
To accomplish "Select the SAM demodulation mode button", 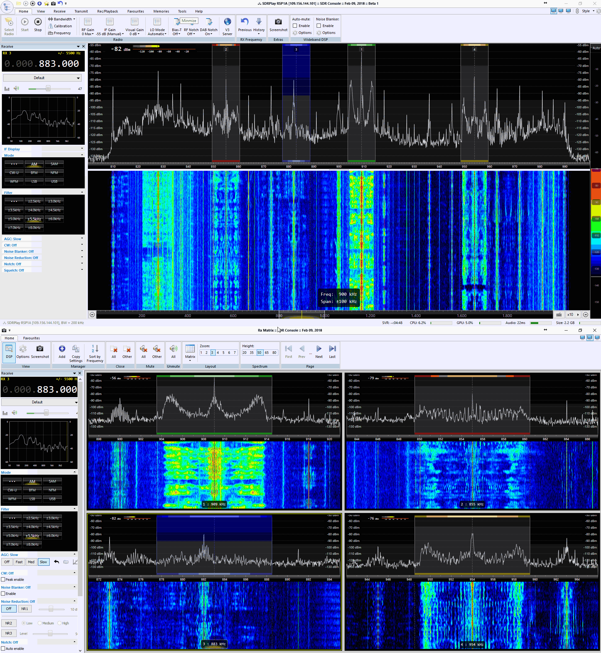I will [x=54, y=164].
